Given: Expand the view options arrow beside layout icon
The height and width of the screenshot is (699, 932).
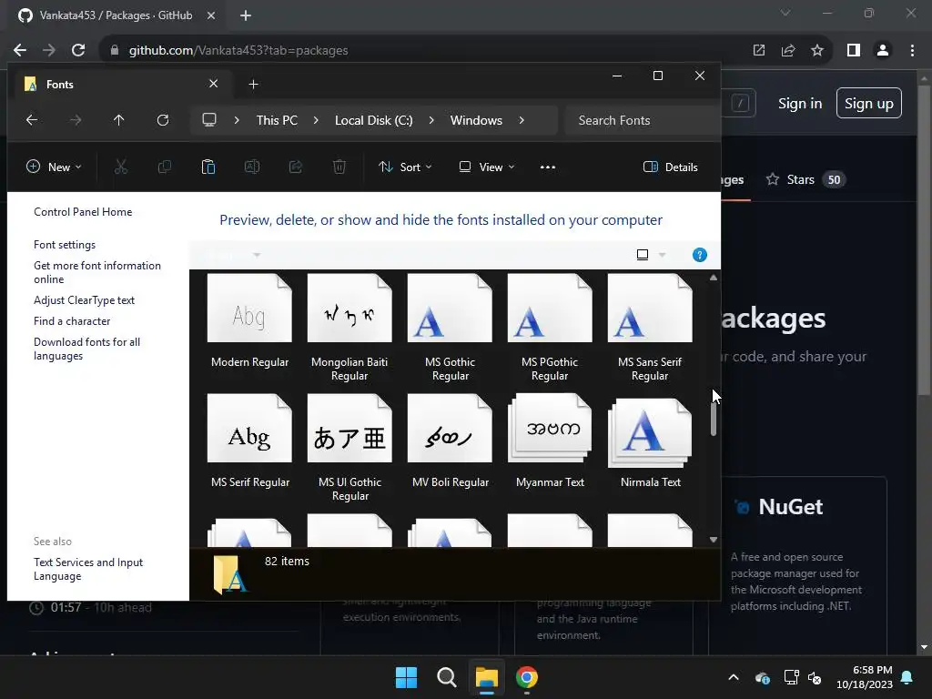Looking at the screenshot, I should coord(663,255).
